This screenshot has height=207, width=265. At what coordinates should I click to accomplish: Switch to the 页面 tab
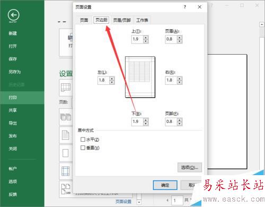coord(84,20)
